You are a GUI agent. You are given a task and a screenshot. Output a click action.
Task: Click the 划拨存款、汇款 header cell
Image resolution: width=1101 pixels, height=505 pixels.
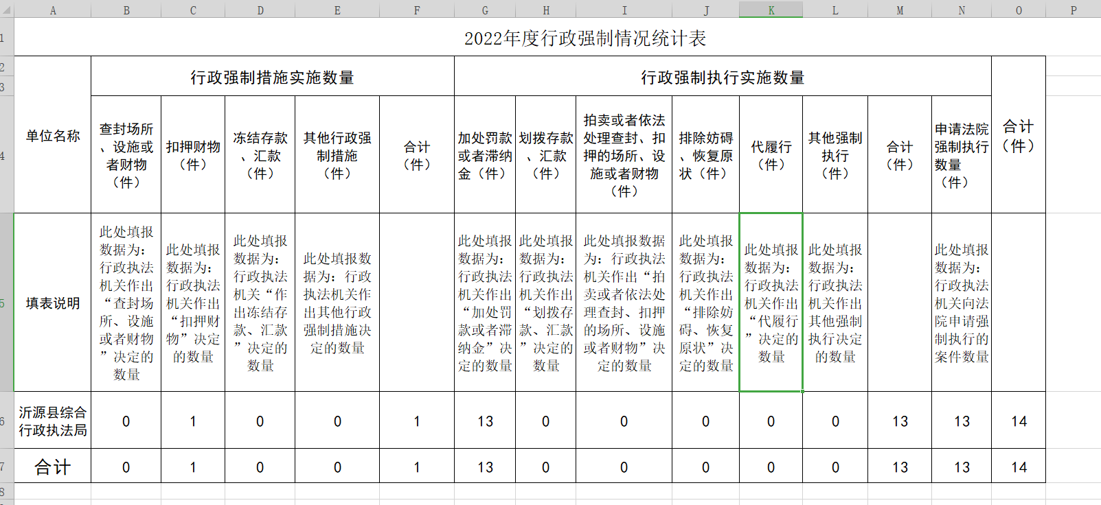click(x=545, y=155)
